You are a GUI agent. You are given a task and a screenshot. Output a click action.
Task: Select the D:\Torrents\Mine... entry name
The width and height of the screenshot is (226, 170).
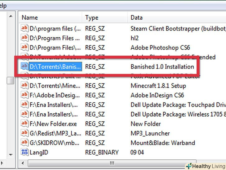[55, 86]
